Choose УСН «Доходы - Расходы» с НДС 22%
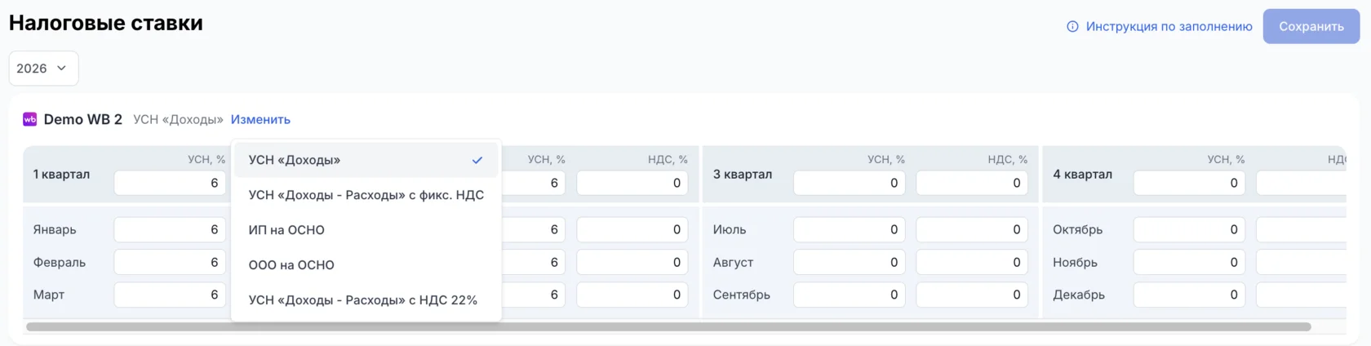This screenshot has height=346, width=1371. 366,300
